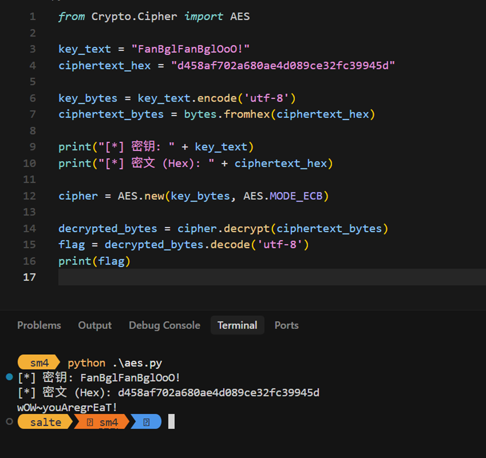Click AES.MODE_ECB in the cipher line
This screenshot has height=458, width=486.
[286, 196]
